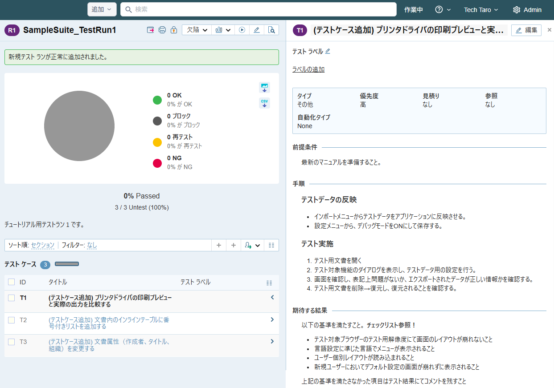Image resolution: width=554 pixels, height=388 pixels.
Task: Click the gray test case progress bar
Action: tap(67, 264)
